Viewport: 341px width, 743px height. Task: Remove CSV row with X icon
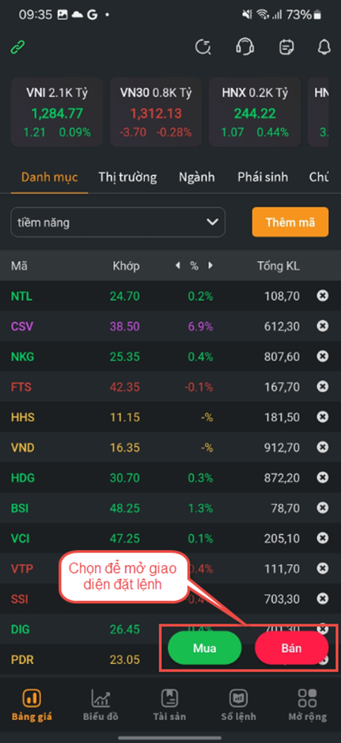(x=323, y=327)
